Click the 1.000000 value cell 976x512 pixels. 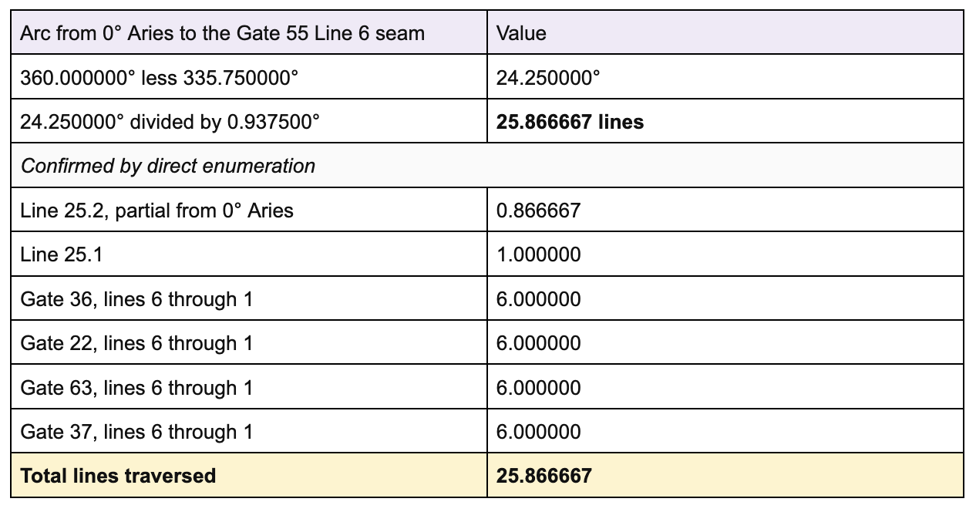pyautogui.click(x=725, y=254)
